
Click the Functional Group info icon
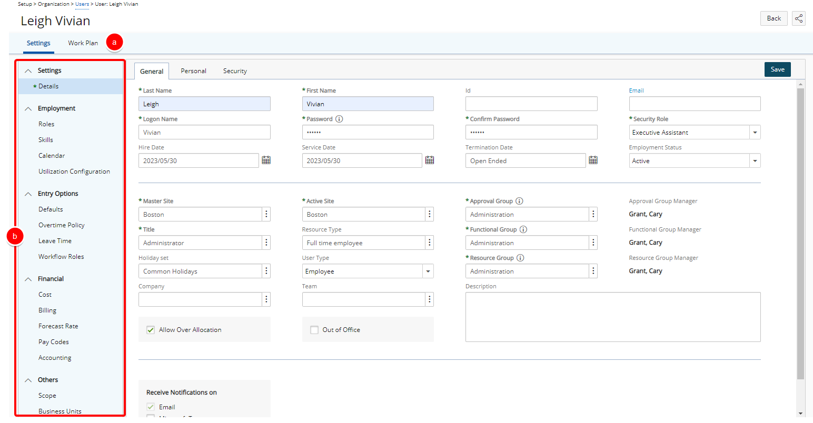523,229
